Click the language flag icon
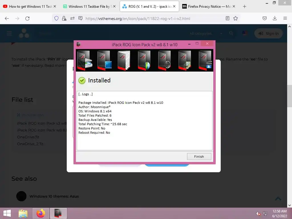 click(x=245, y=33)
